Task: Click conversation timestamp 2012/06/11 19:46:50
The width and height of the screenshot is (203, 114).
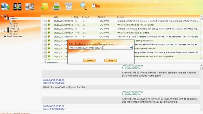Action: 54,80
